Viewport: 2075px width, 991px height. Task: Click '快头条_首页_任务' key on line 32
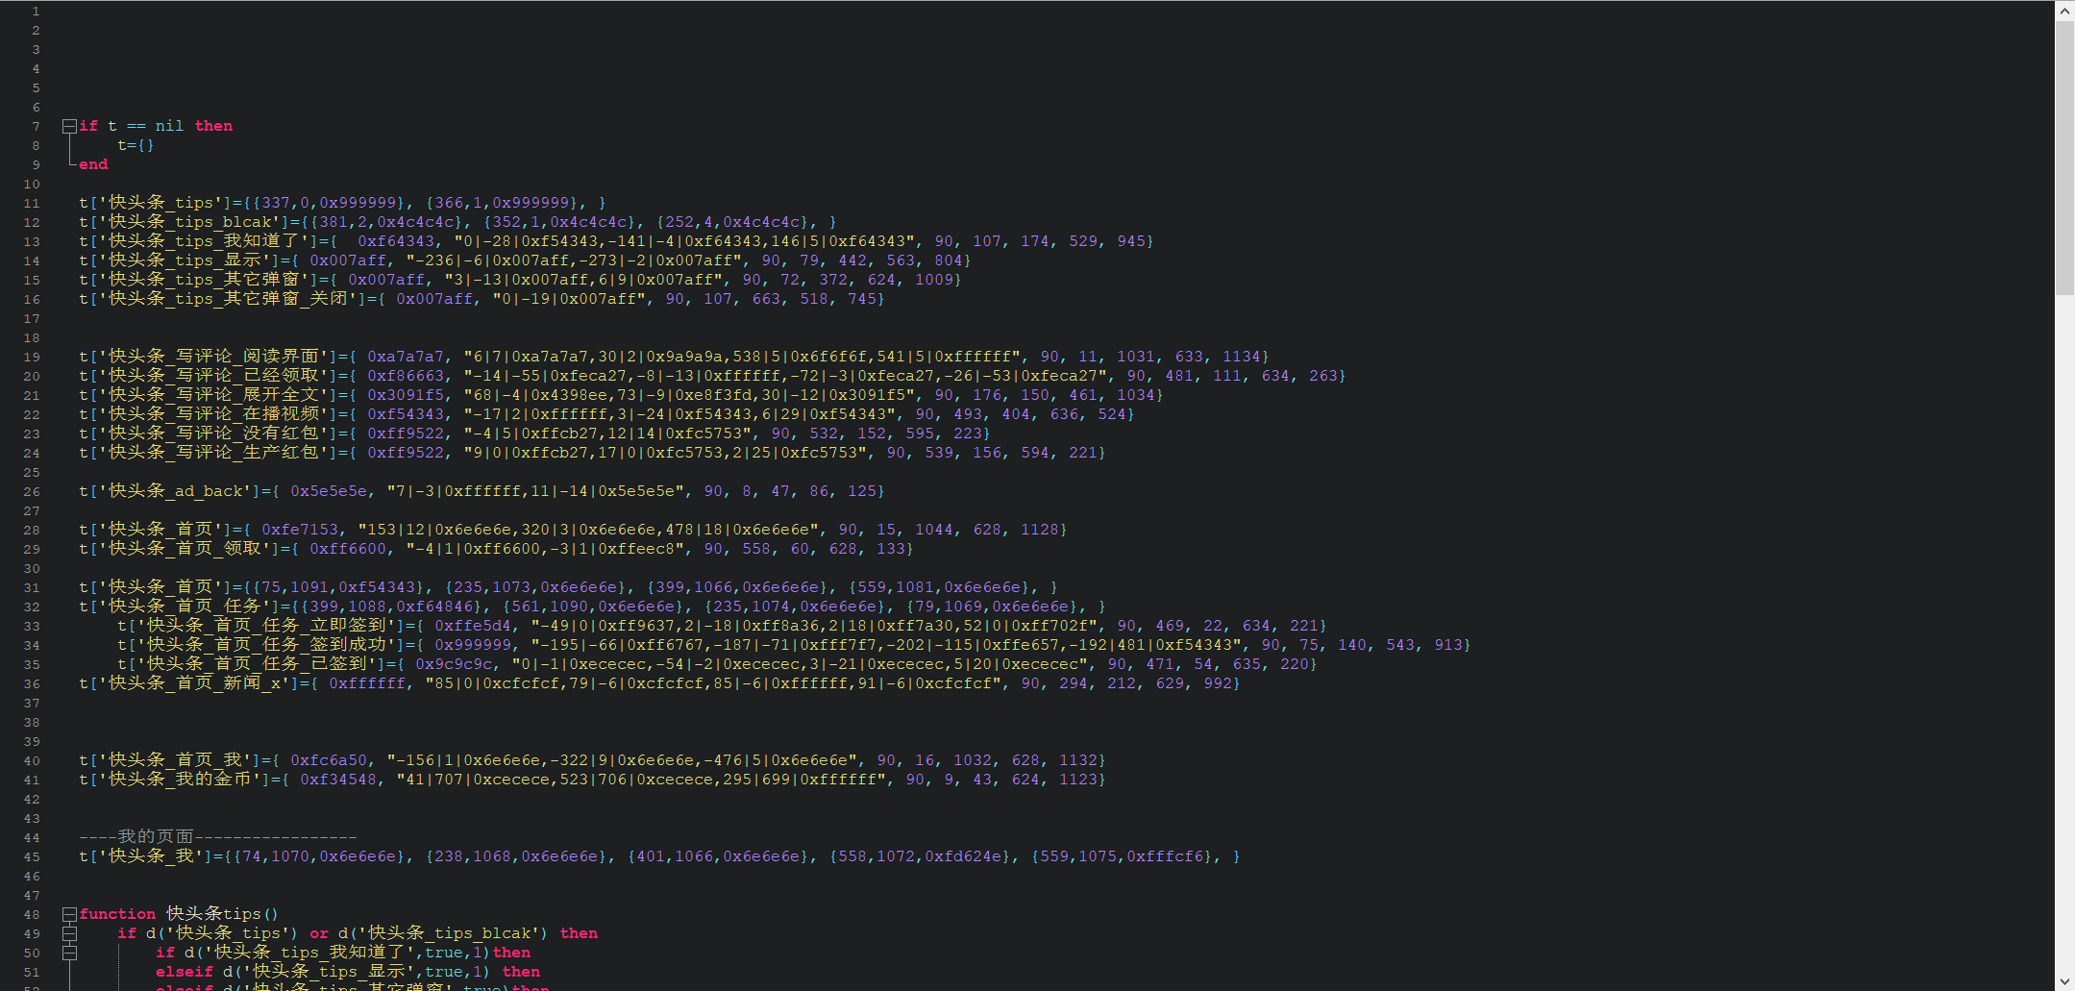(x=185, y=607)
